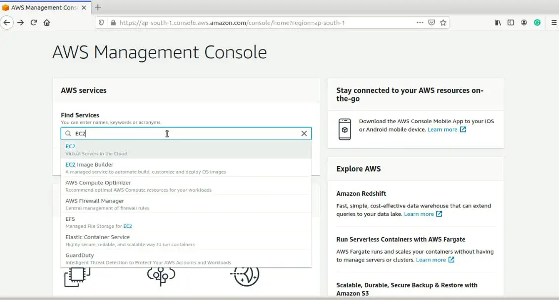Click the back navigation arrow
Image resolution: width=559 pixels, height=300 pixels.
coord(7,22)
